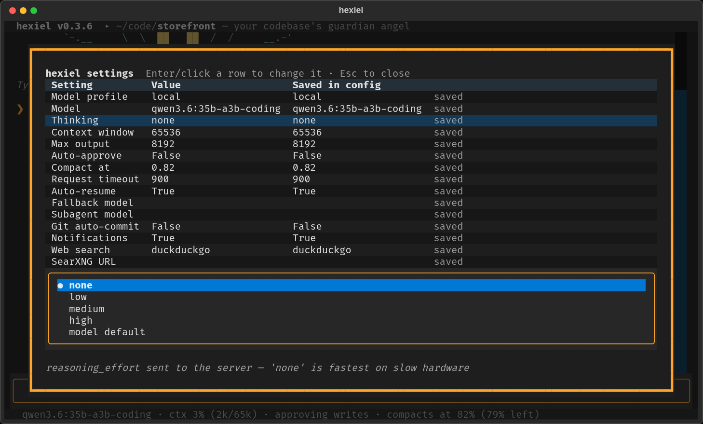Click the reasoning_effort hint text
Image resolution: width=703 pixels, height=424 pixels.
pyautogui.click(x=257, y=368)
